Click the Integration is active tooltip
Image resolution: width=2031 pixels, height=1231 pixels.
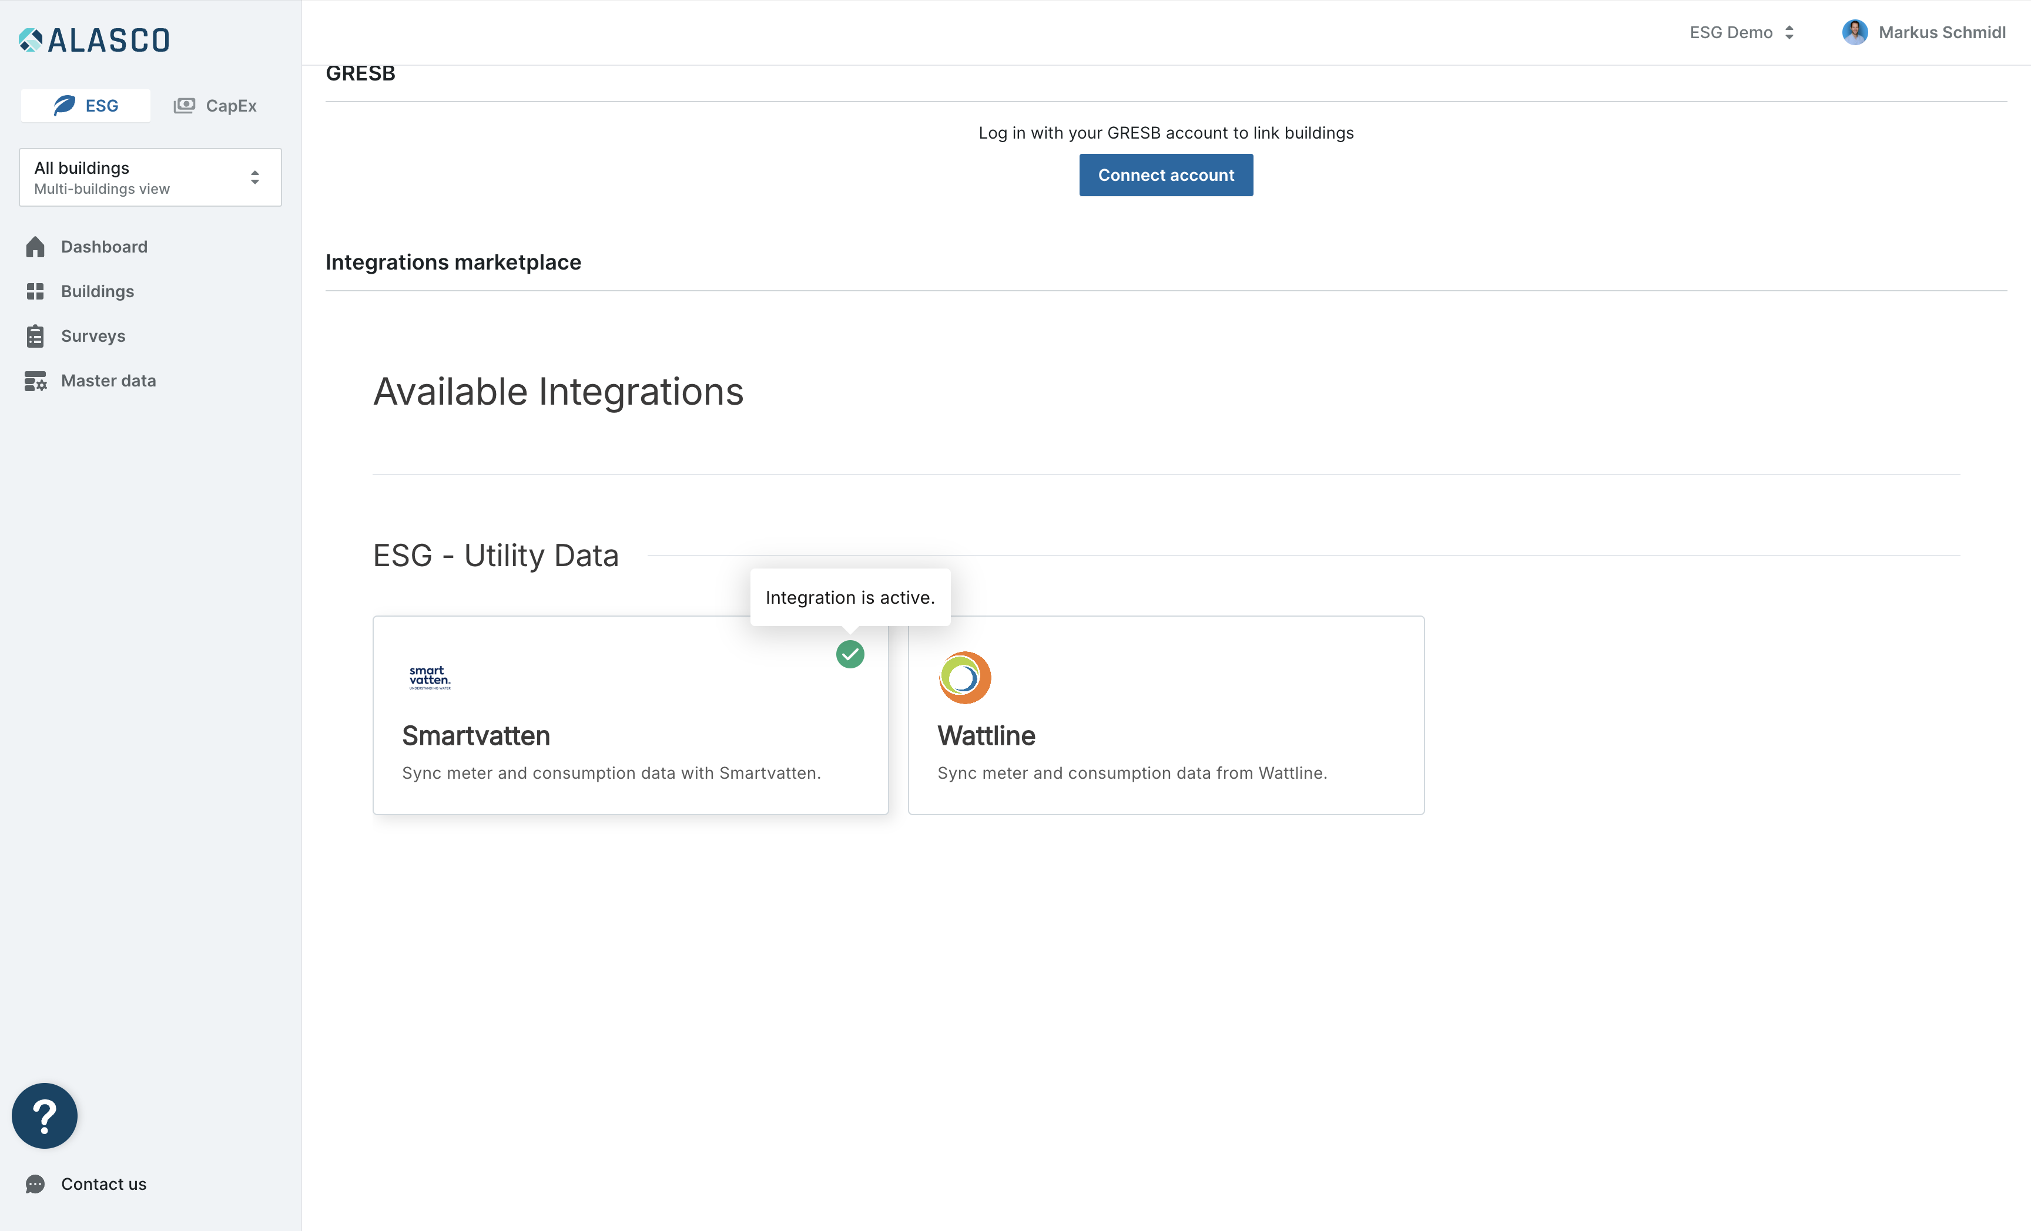click(x=850, y=597)
